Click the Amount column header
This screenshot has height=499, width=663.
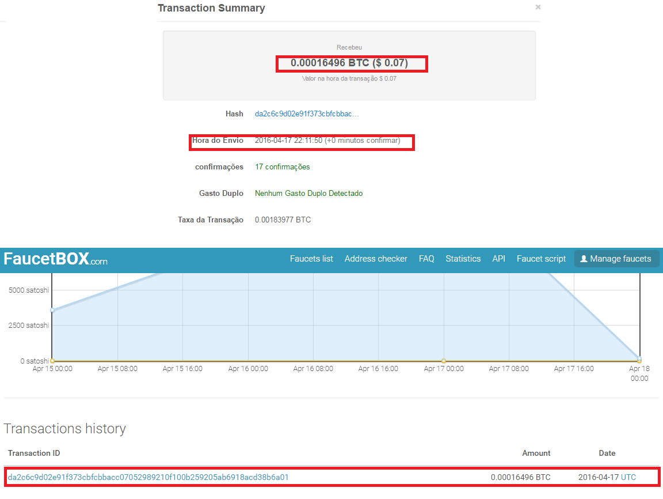coord(536,453)
